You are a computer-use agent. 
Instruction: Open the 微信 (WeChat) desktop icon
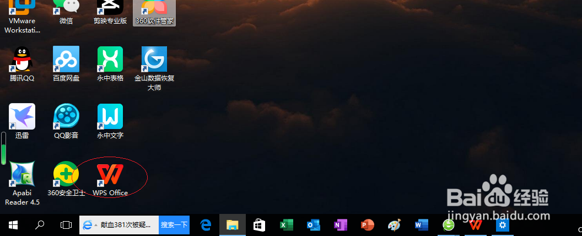(66, 13)
